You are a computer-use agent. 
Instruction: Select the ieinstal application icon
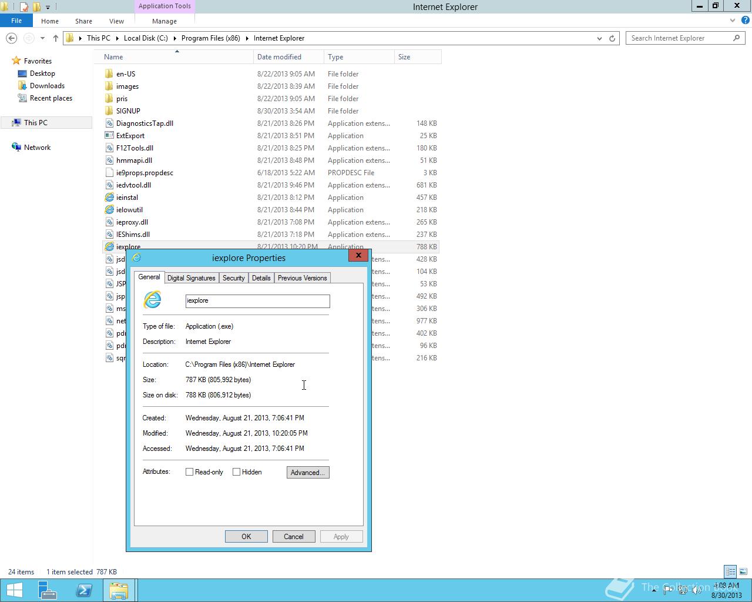[109, 198]
